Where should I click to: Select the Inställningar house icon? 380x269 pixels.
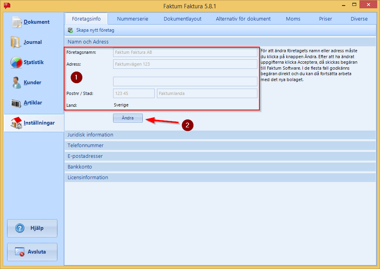(16, 123)
